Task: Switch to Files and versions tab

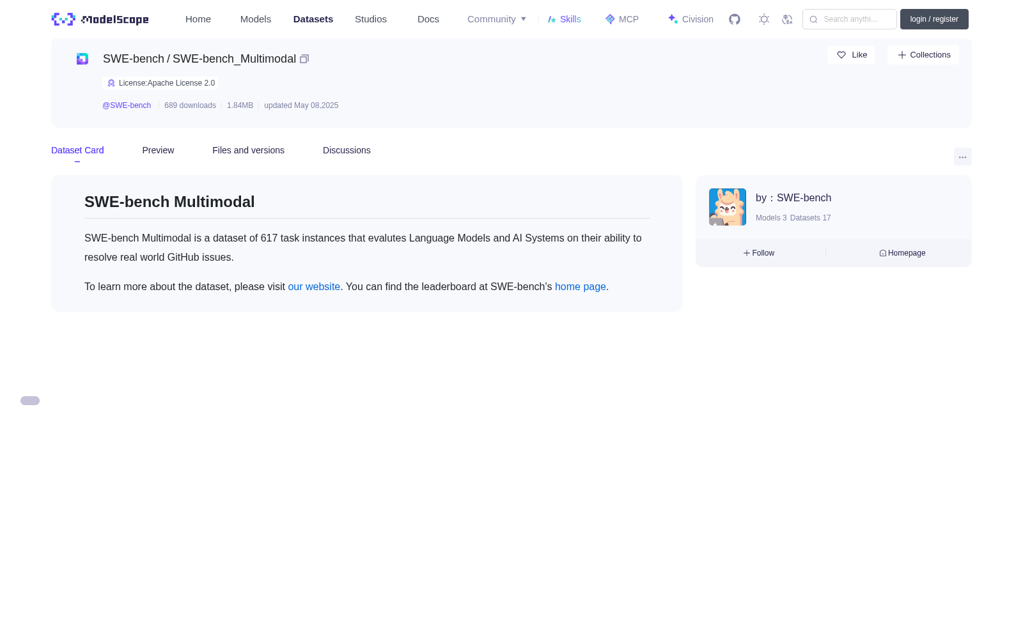Action: (x=248, y=150)
